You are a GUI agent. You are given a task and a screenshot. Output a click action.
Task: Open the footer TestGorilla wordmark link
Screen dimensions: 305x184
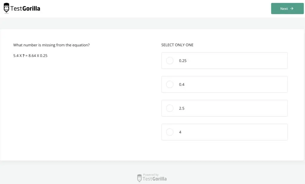click(155, 179)
